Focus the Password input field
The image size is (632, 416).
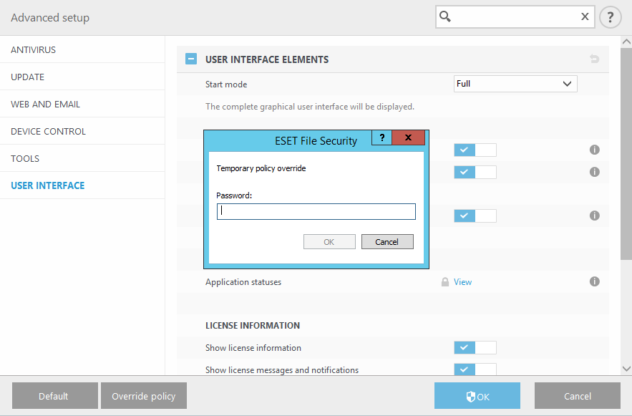pyautogui.click(x=316, y=211)
